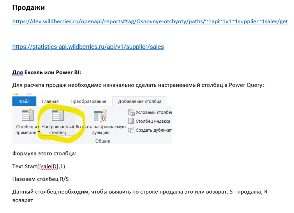Screen dimensions: 294x213
Task: Click the Создать дубликат icon
Action: click(x=131, y=130)
